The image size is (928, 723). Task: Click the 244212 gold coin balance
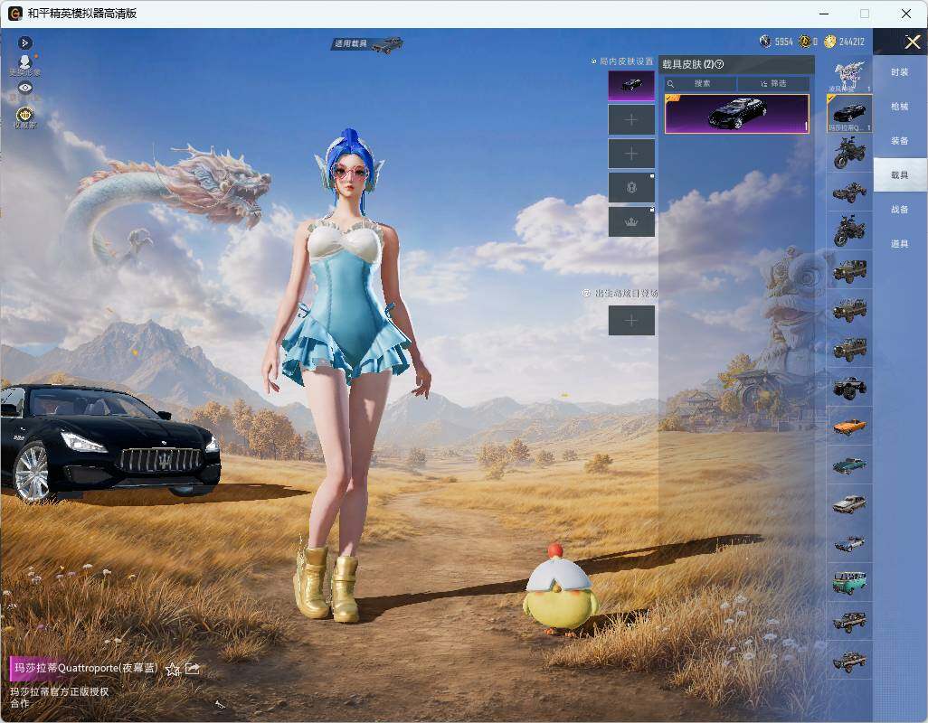click(845, 42)
